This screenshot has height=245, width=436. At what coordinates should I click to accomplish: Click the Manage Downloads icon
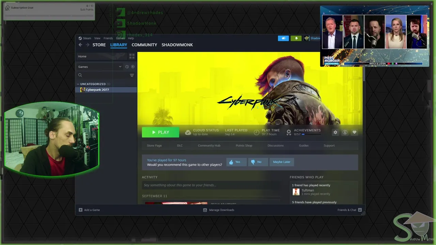tap(205, 210)
